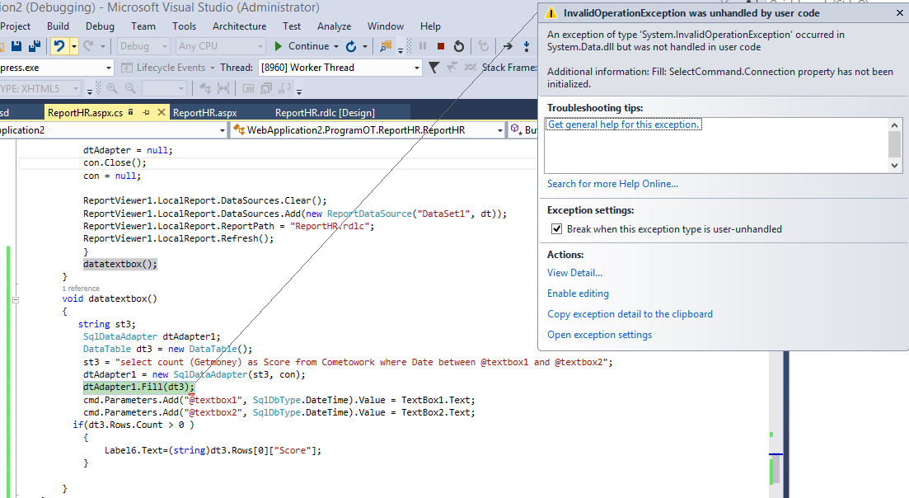Viewport: 909px width, 498px height.
Task: Click the View Detail... link
Action: click(574, 273)
